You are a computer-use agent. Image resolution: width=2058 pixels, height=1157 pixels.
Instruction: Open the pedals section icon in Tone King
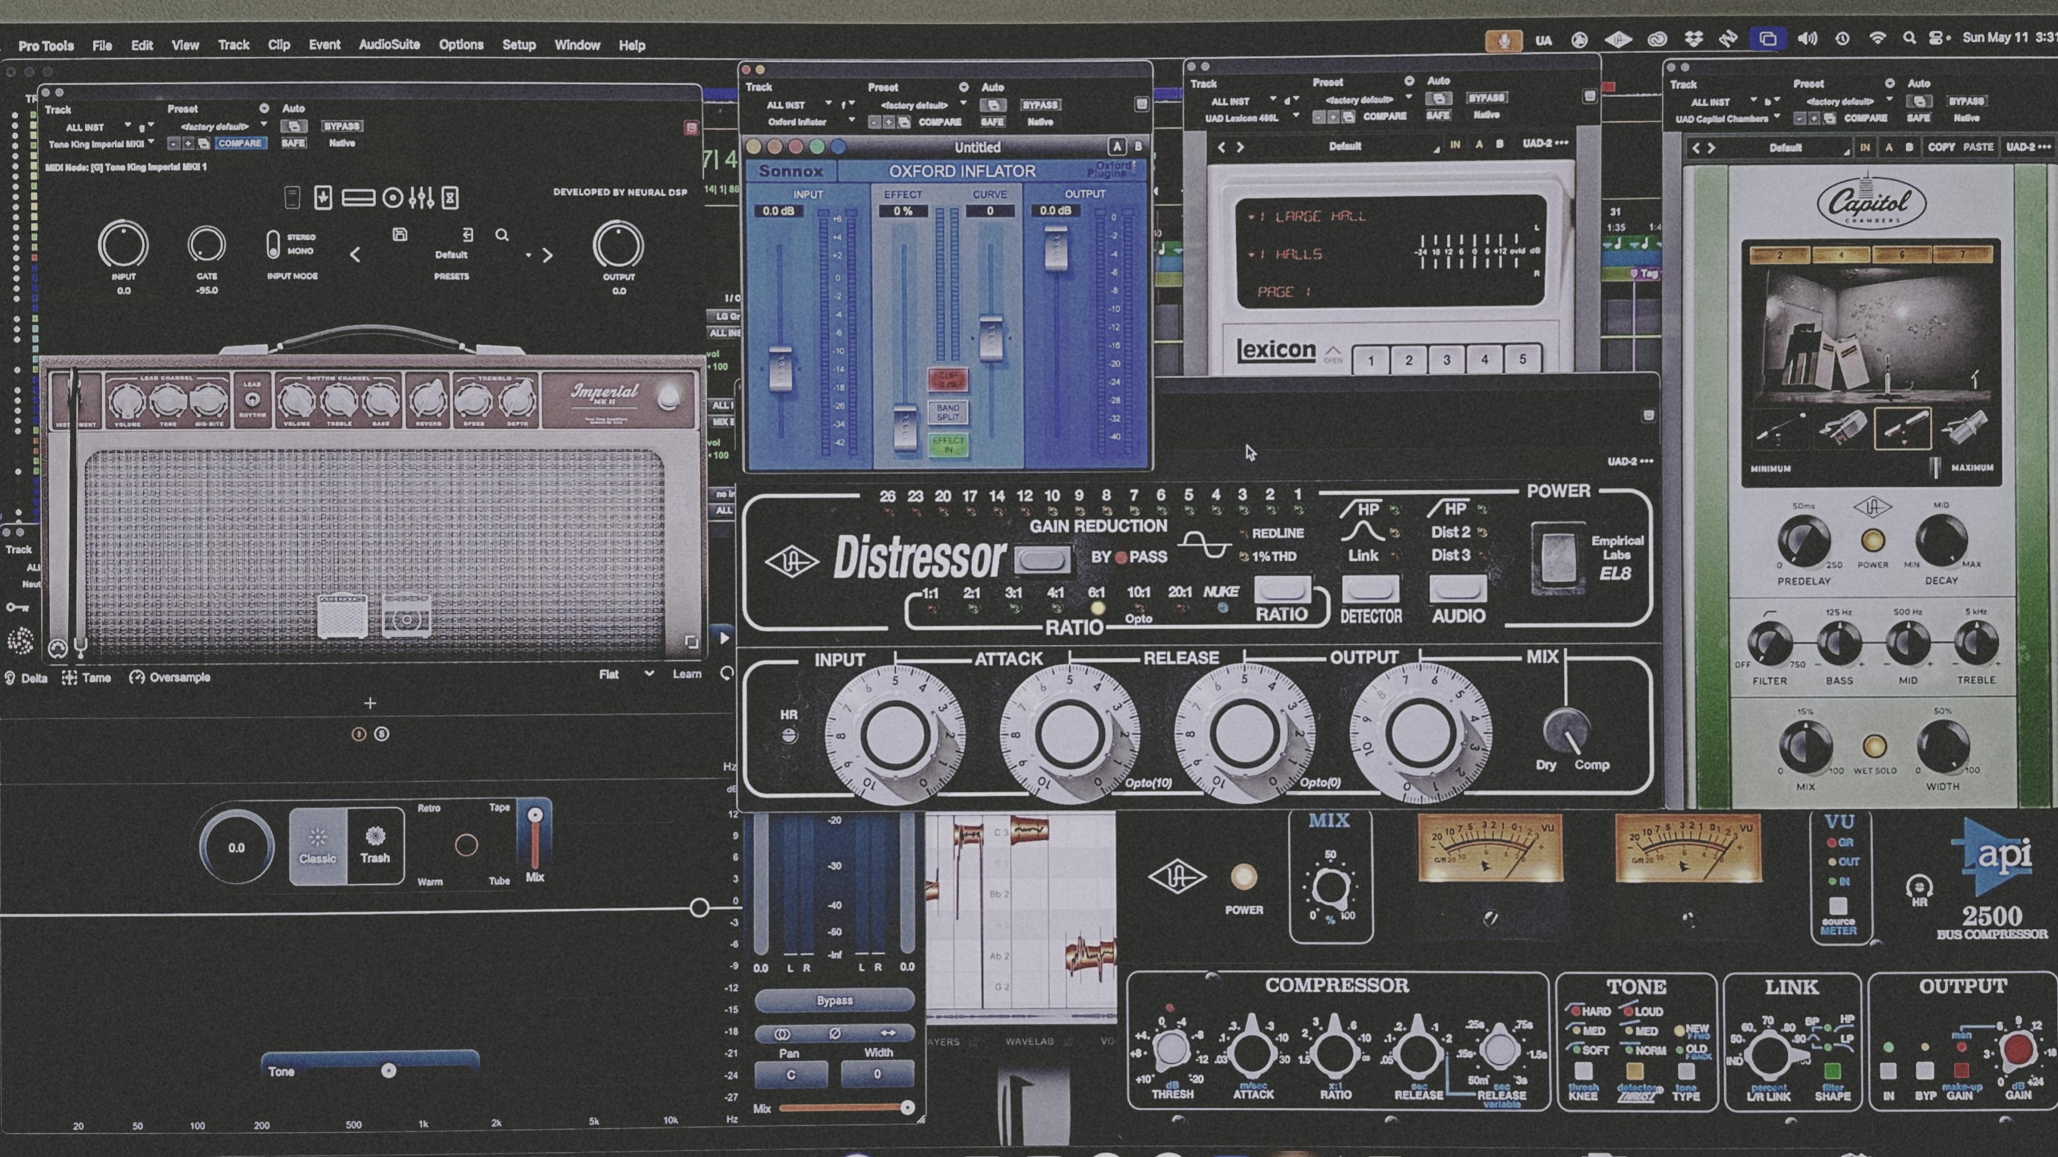click(x=323, y=197)
